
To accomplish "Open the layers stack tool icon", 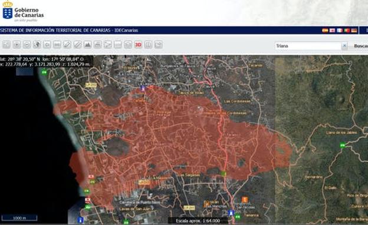I will pyautogui.click(x=128, y=45).
